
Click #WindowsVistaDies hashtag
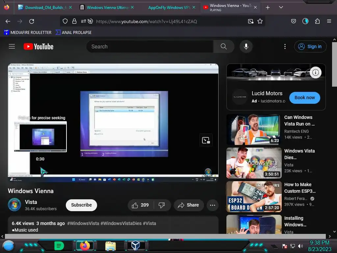(121, 223)
